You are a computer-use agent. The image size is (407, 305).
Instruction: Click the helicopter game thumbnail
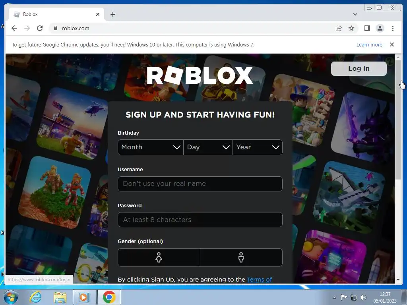(x=73, y=123)
